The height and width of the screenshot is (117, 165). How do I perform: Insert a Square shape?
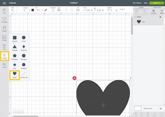[x=15, y=39]
